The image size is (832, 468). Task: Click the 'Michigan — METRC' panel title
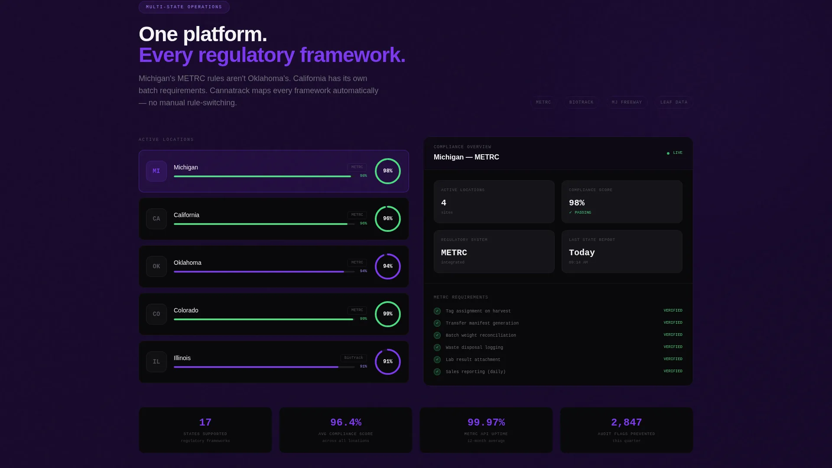point(466,157)
